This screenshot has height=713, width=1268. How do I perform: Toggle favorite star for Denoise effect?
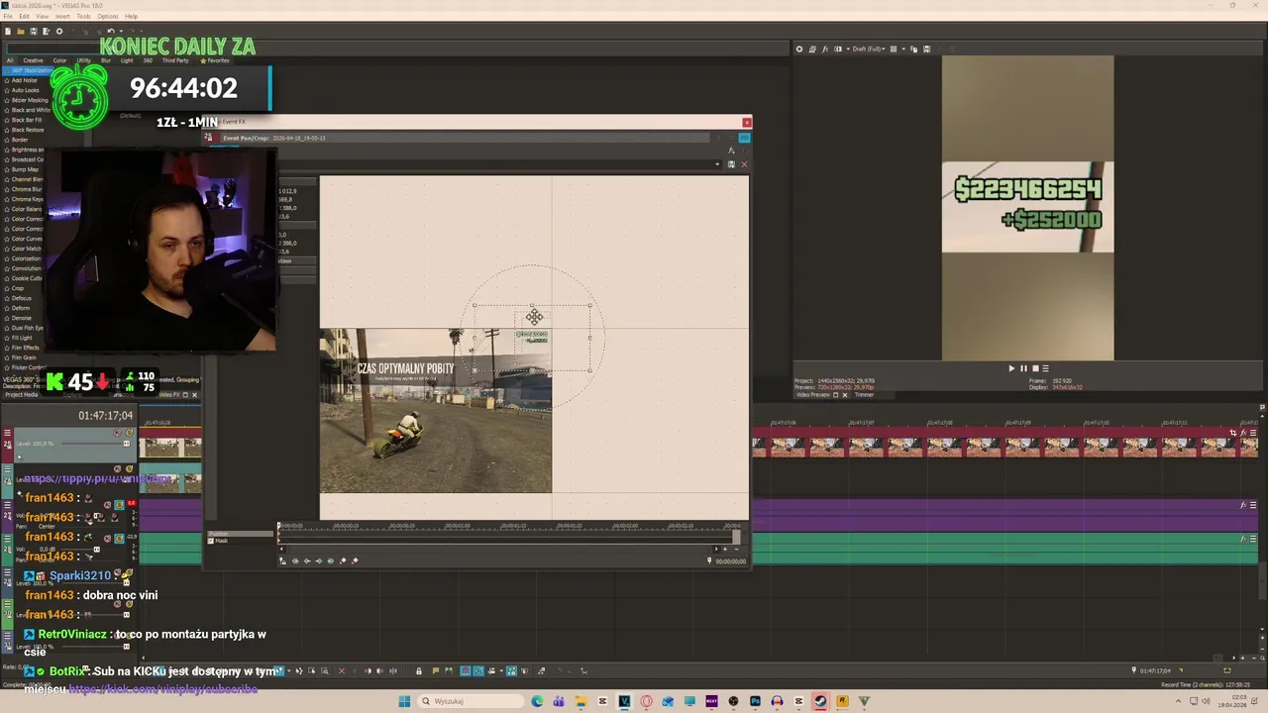click(x=7, y=318)
